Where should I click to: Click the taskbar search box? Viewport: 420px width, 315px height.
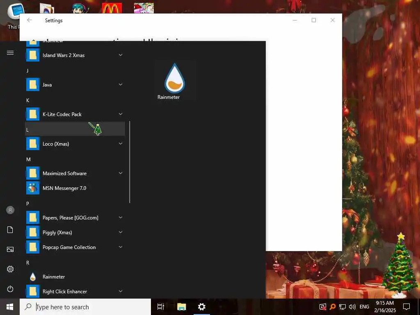point(85,307)
